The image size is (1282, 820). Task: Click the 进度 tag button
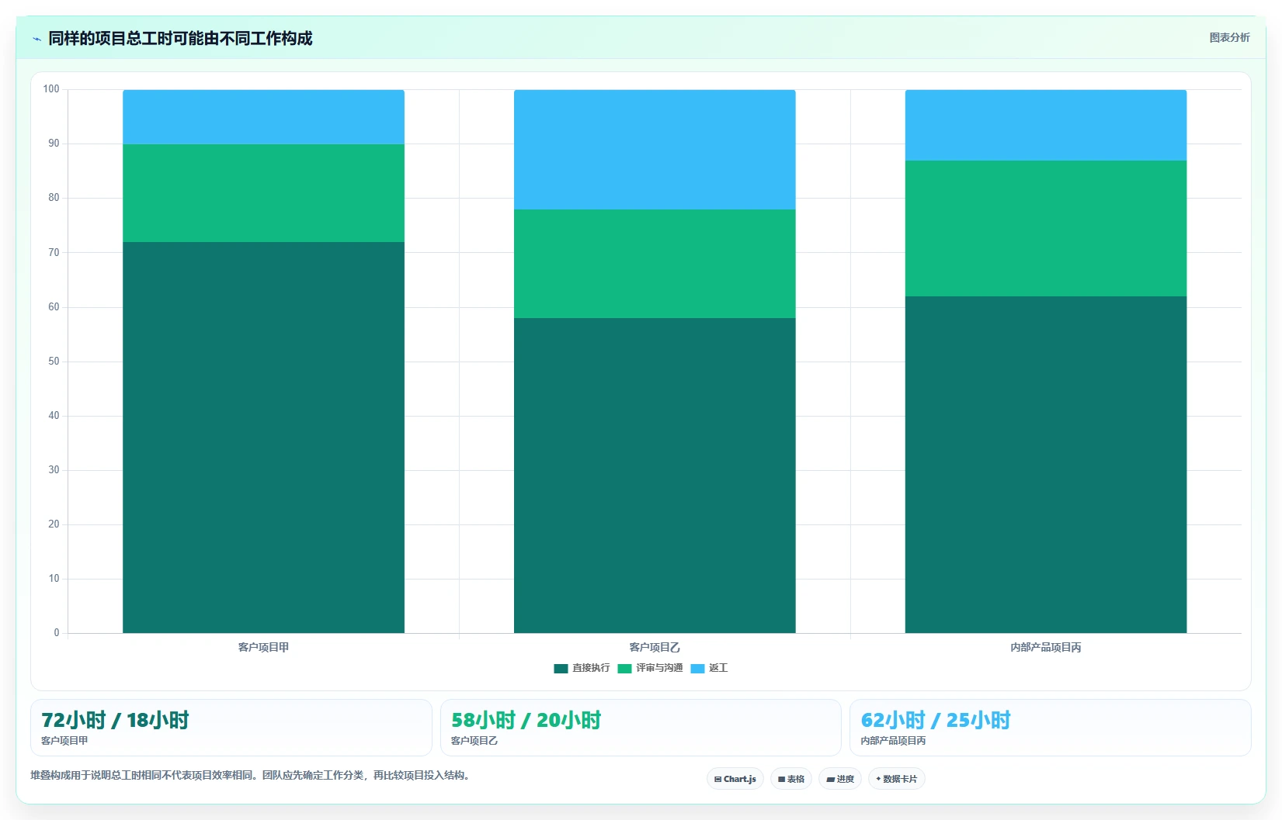tap(840, 779)
